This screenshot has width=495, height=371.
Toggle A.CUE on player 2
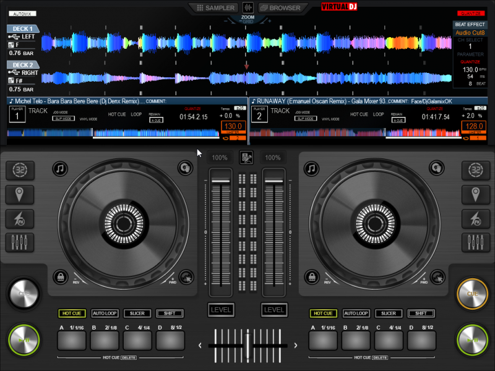click(x=398, y=120)
